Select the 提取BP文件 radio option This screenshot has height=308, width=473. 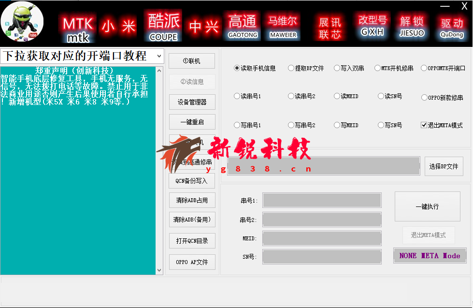pos(305,68)
